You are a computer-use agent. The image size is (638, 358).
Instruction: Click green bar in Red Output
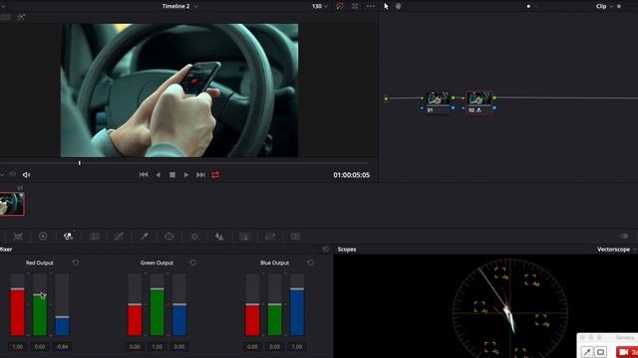pos(40,315)
